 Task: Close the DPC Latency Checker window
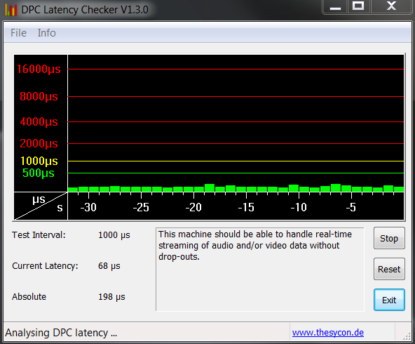[391, 6]
